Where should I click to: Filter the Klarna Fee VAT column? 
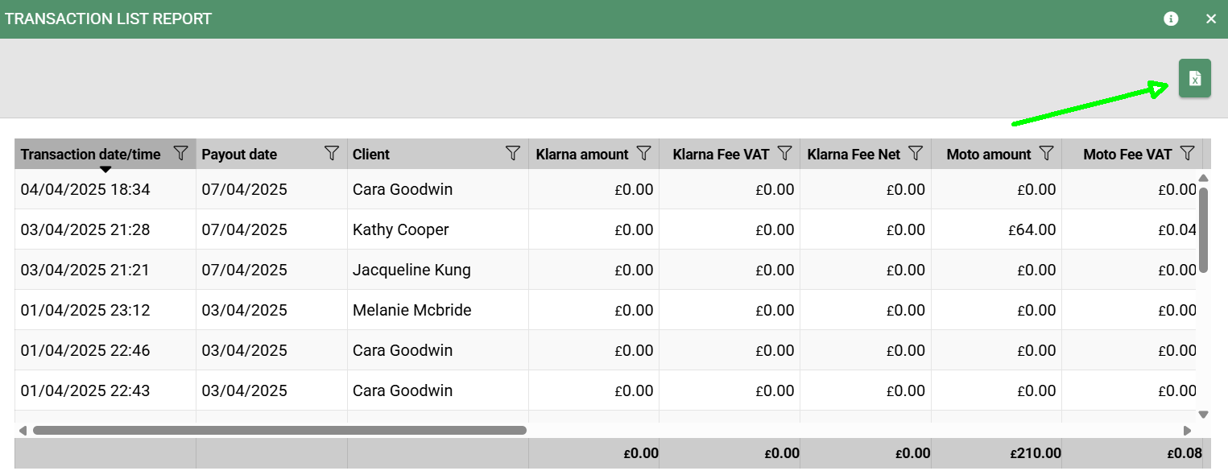(785, 153)
